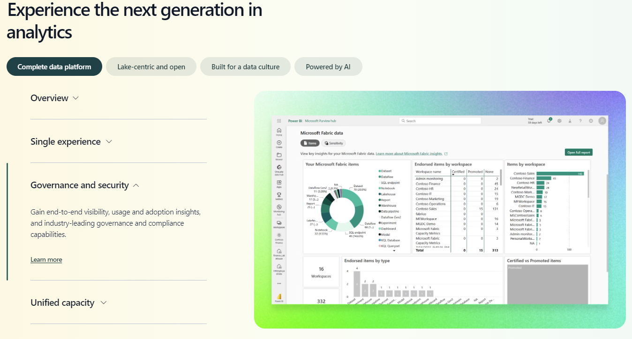Image resolution: width=632 pixels, height=339 pixels.
Task: Open Workspaces in the Power BI sidebar
Action: (279, 224)
